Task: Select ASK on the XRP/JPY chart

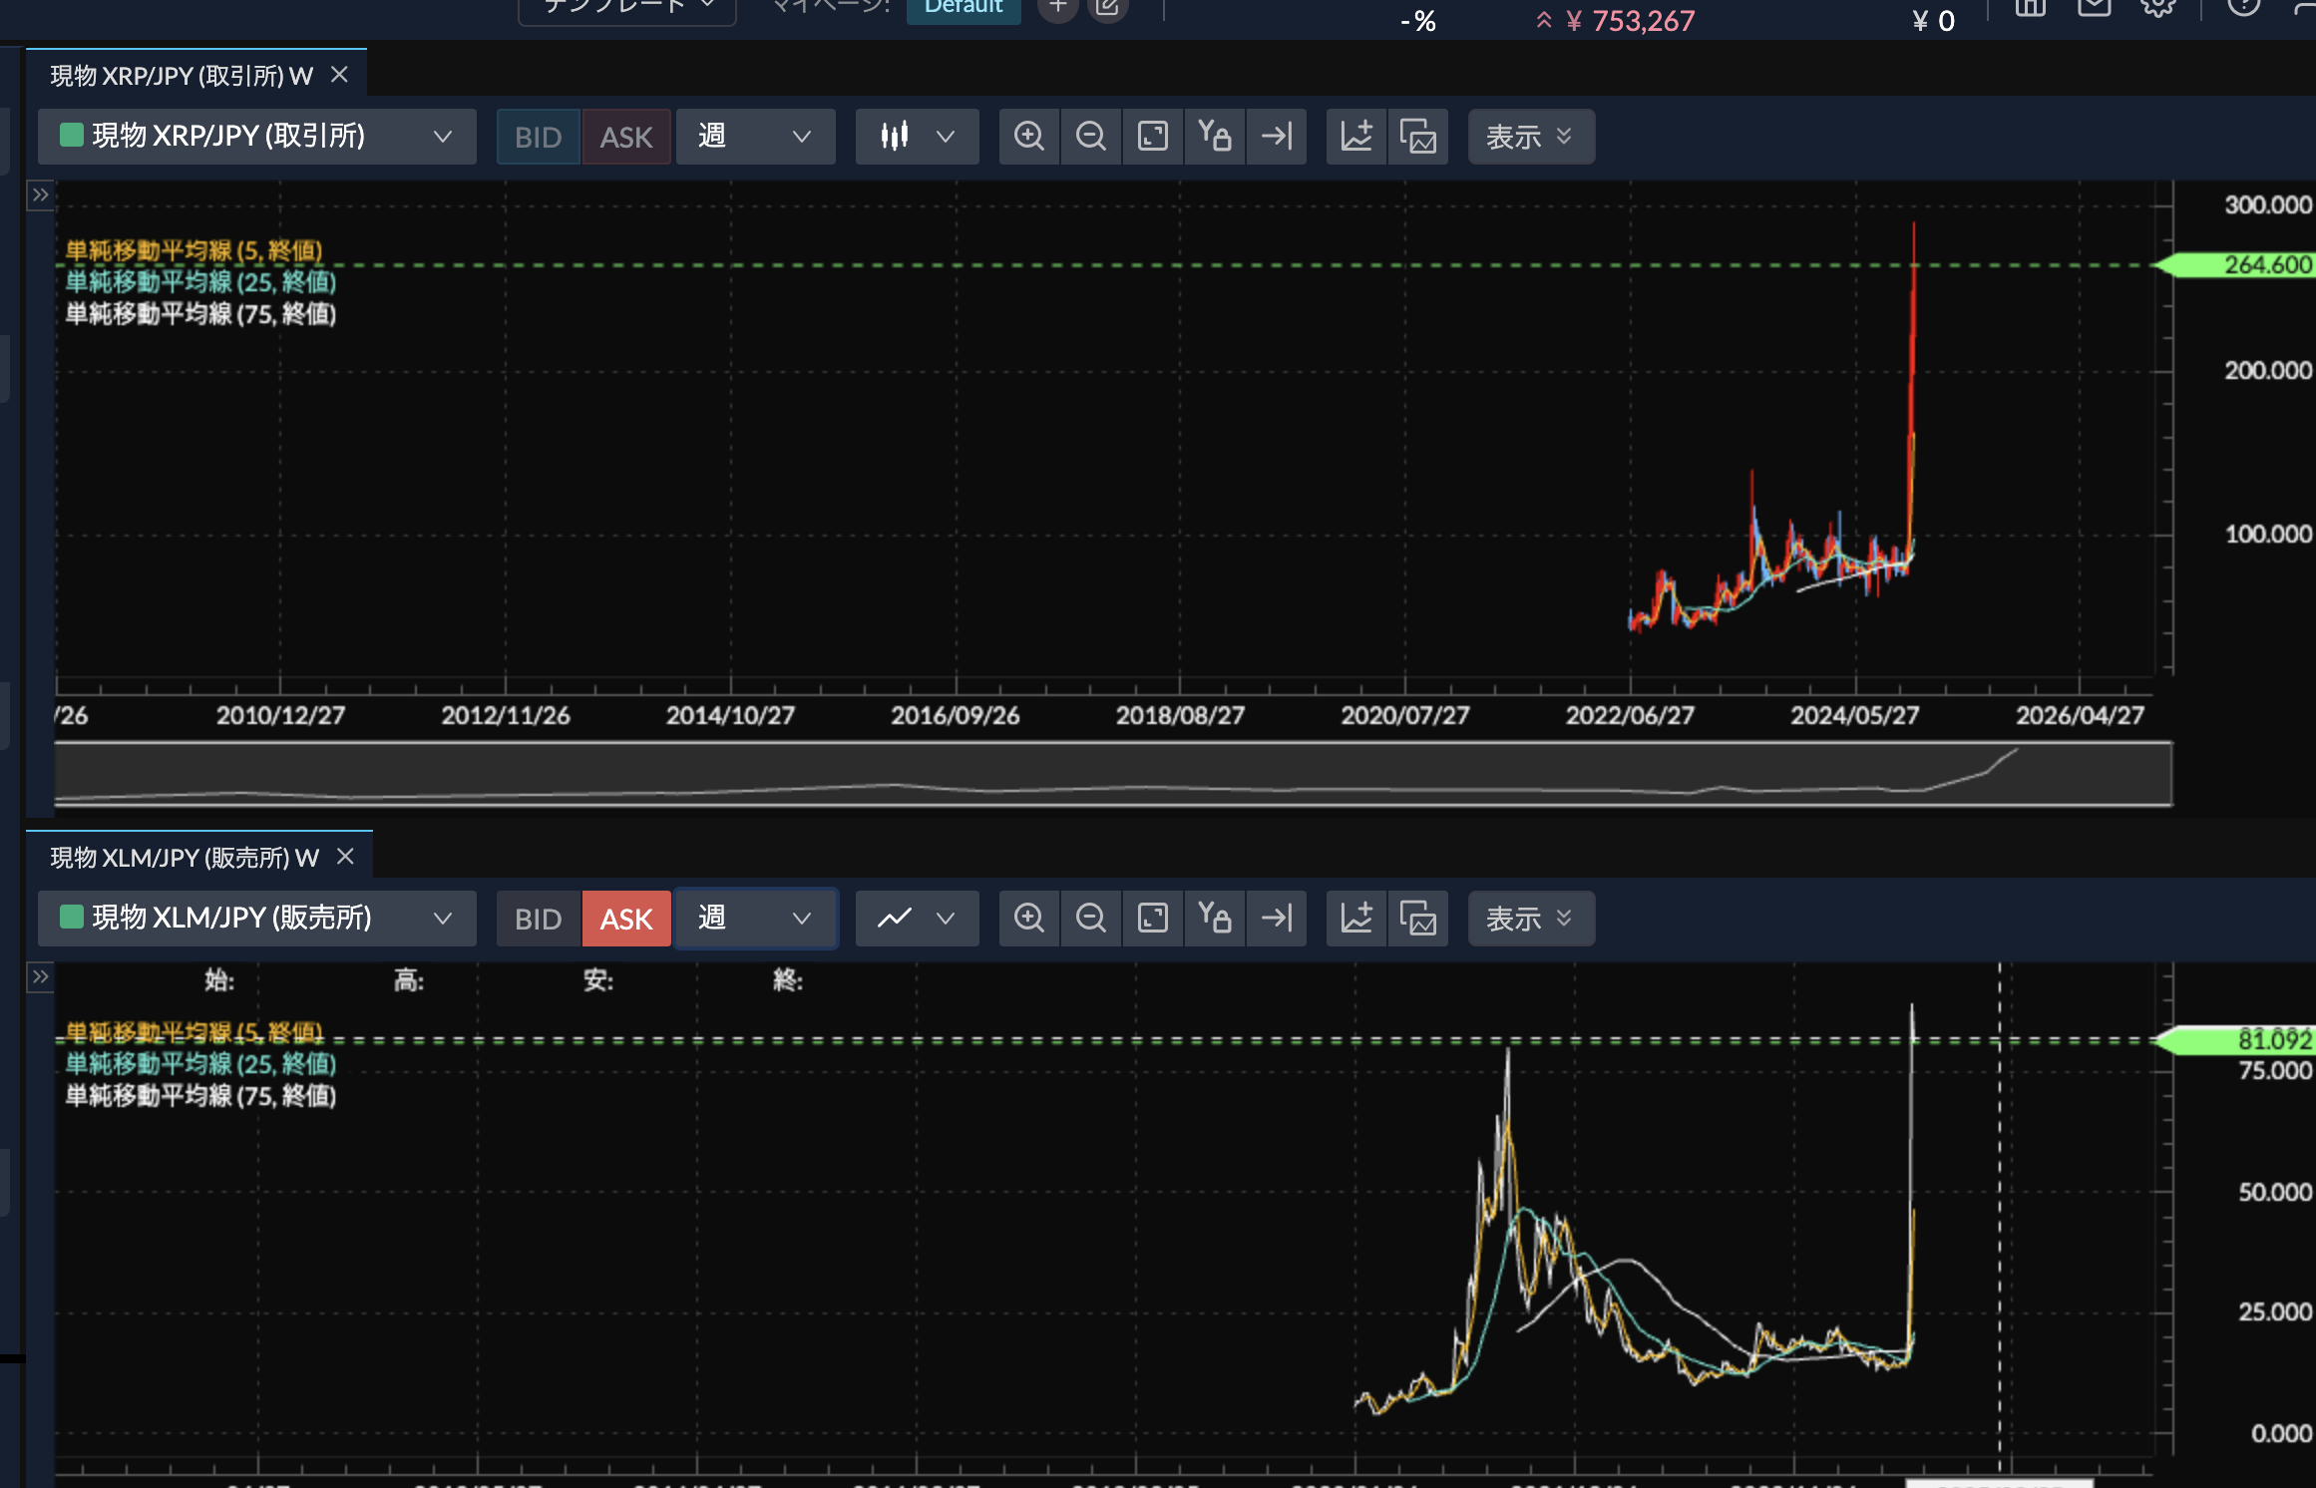Action: click(x=626, y=137)
